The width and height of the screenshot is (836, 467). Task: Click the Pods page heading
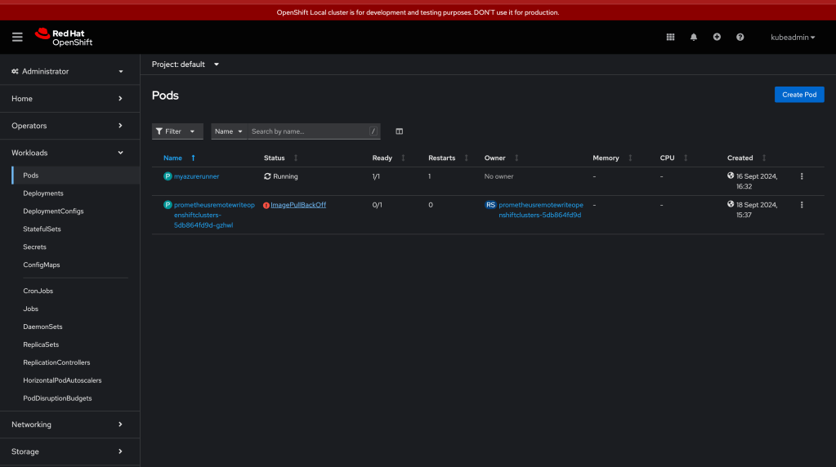[x=165, y=96]
